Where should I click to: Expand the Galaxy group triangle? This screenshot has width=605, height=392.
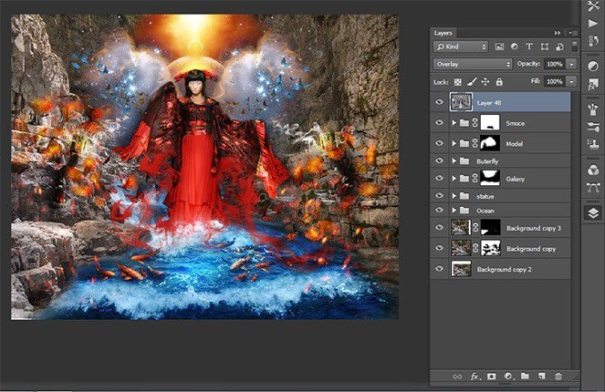454,178
